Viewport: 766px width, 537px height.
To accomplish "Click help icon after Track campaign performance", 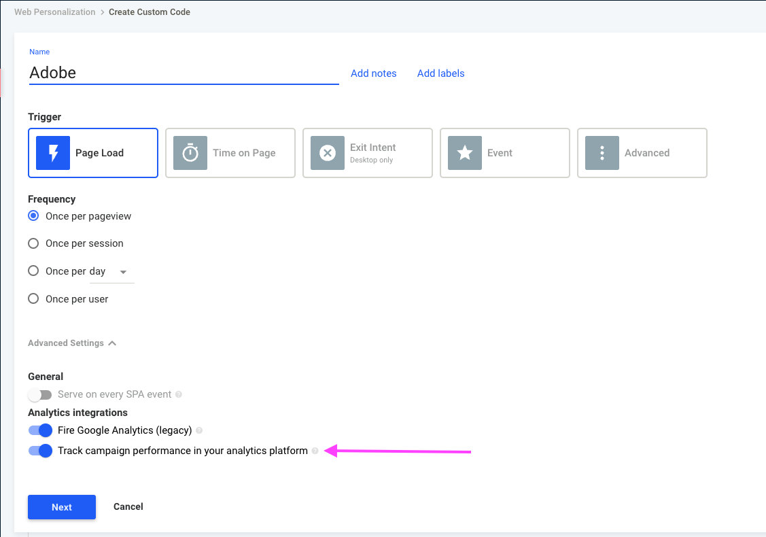I will 315,451.
